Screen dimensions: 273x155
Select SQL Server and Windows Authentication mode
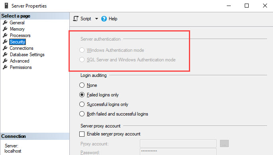(82, 60)
